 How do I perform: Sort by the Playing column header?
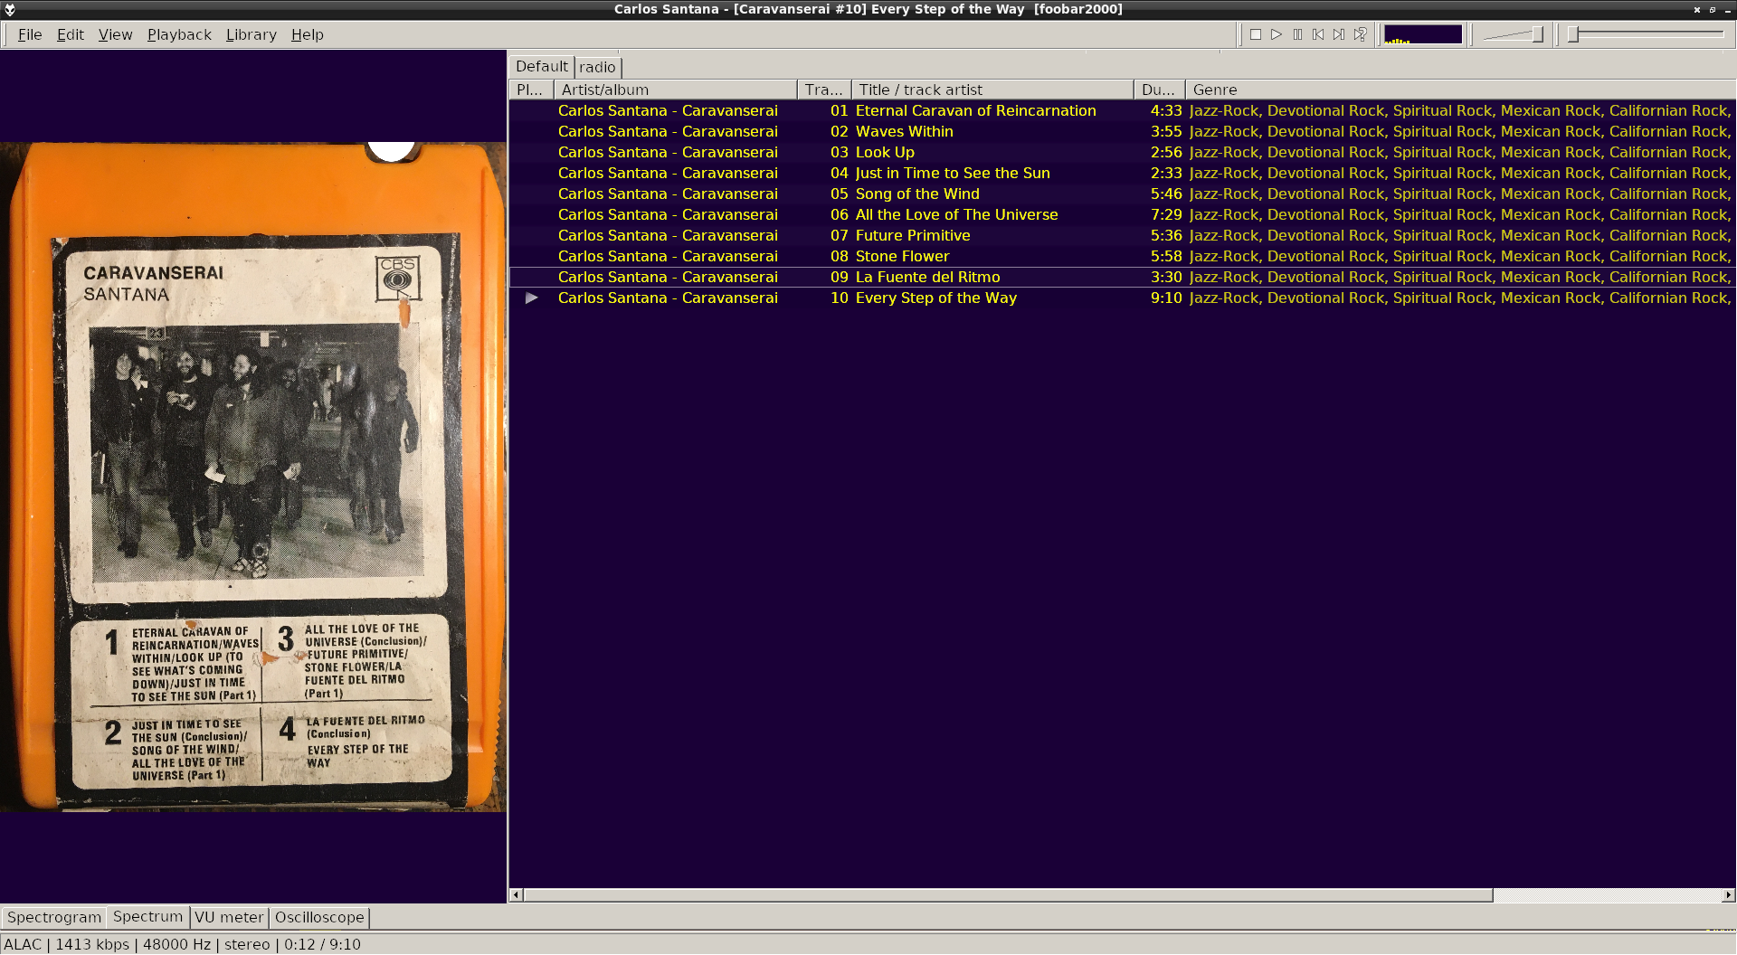[531, 90]
